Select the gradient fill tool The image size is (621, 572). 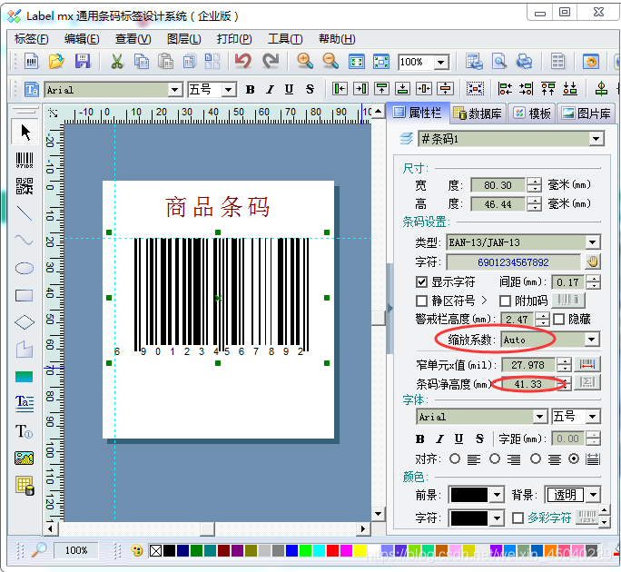(25, 376)
